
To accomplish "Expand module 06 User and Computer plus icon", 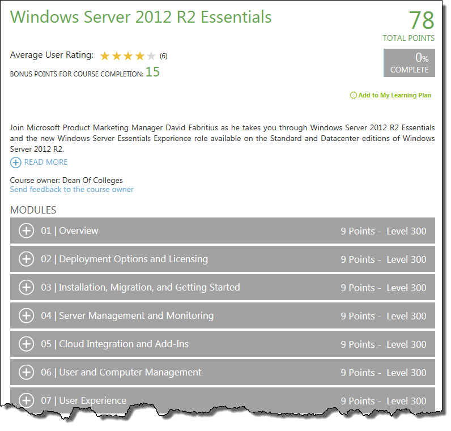I will coord(26,372).
